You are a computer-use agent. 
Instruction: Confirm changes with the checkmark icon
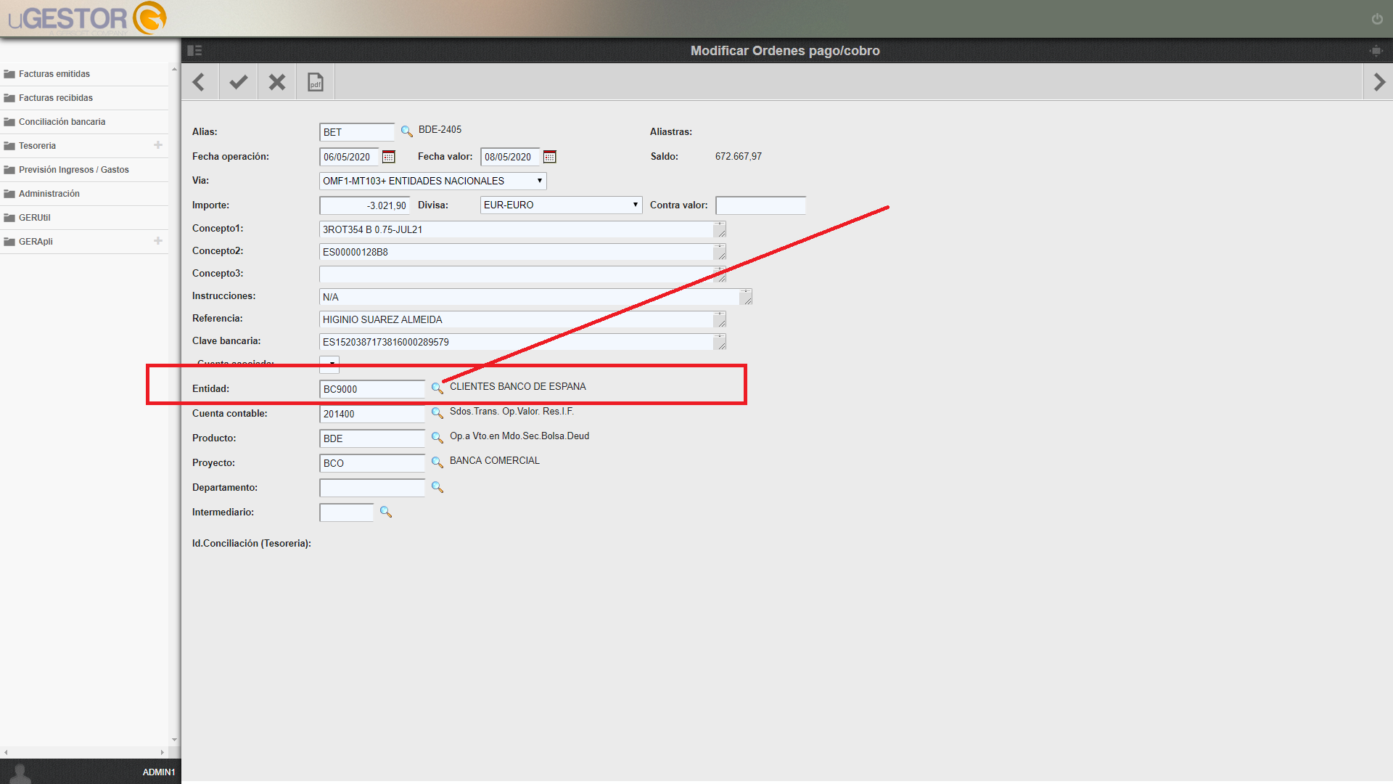(x=238, y=82)
